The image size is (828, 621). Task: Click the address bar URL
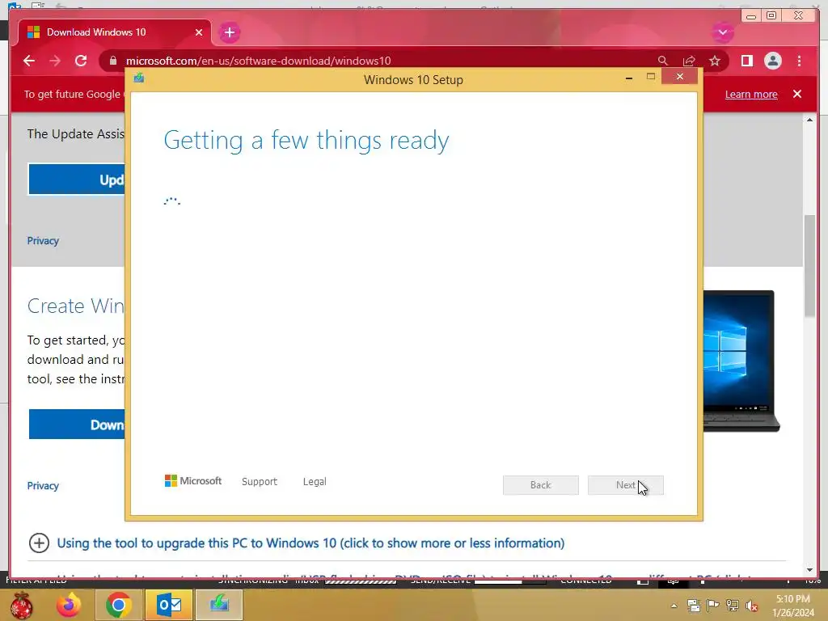coord(258,61)
